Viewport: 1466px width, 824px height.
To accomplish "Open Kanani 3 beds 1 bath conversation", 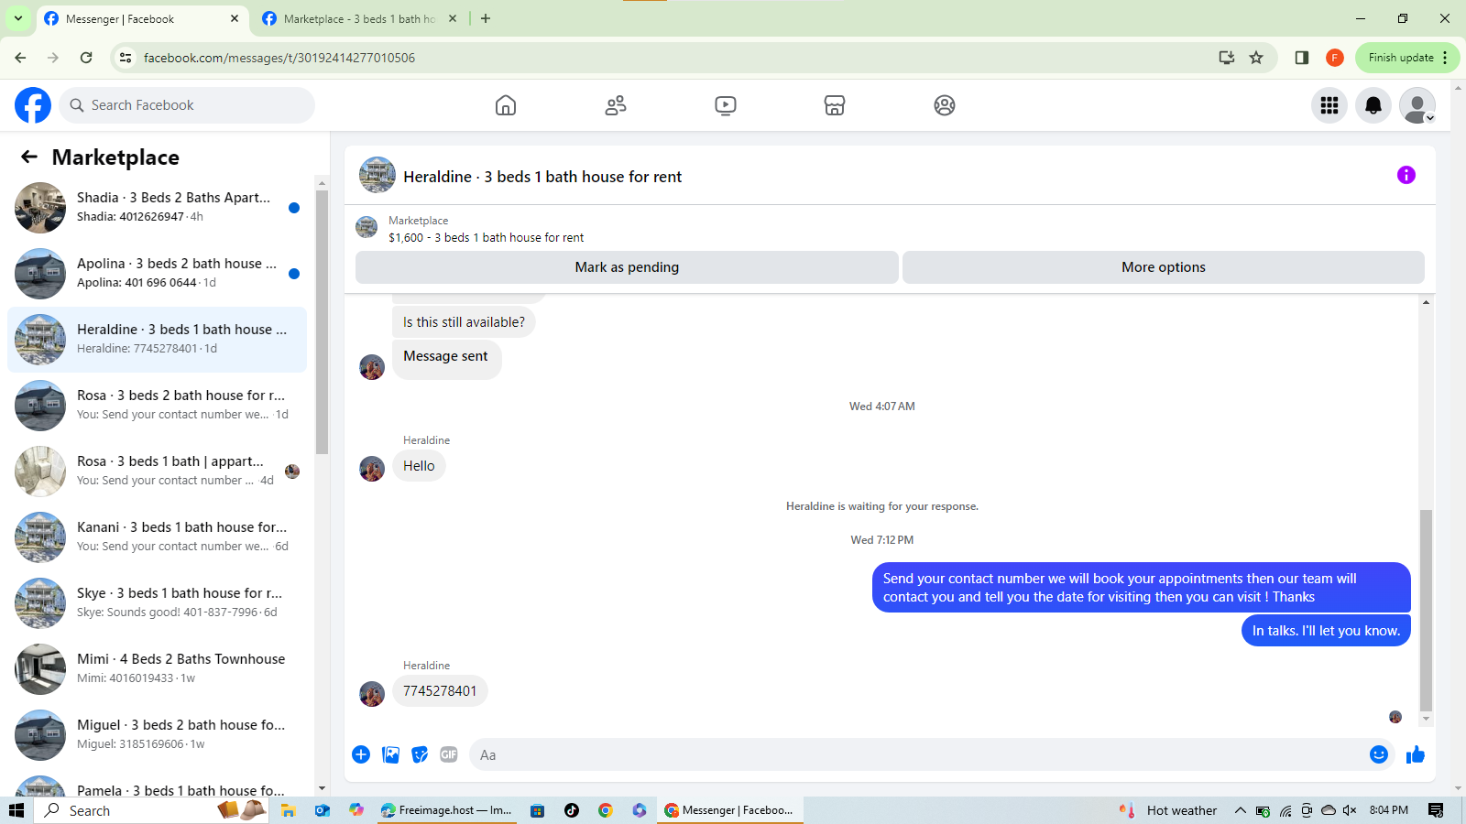I will [158, 537].
